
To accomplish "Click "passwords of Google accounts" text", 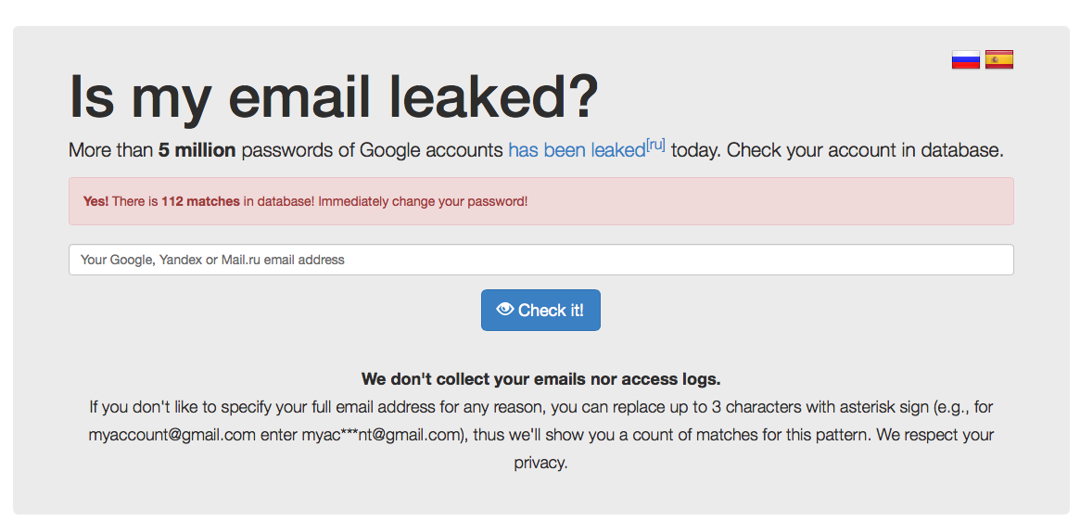I will coord(372,150).
